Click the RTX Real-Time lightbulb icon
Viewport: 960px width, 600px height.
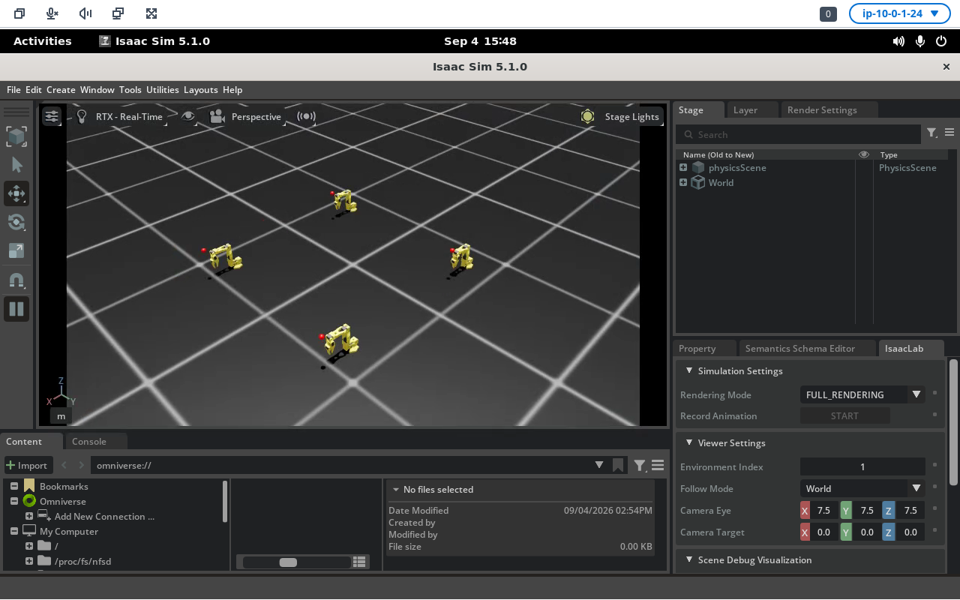[82, 116]
